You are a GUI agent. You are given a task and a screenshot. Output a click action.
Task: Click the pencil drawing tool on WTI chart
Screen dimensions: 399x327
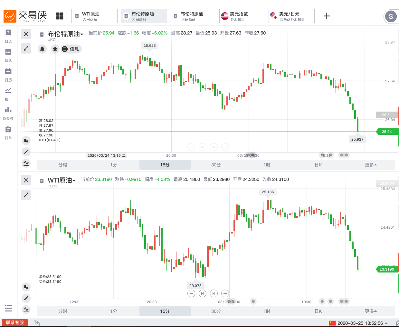(x=26, y=298)
